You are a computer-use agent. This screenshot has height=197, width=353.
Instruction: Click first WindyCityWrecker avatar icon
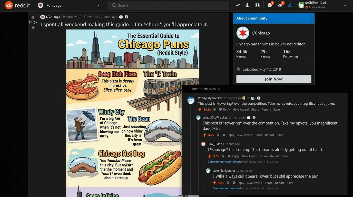(191, 100)
